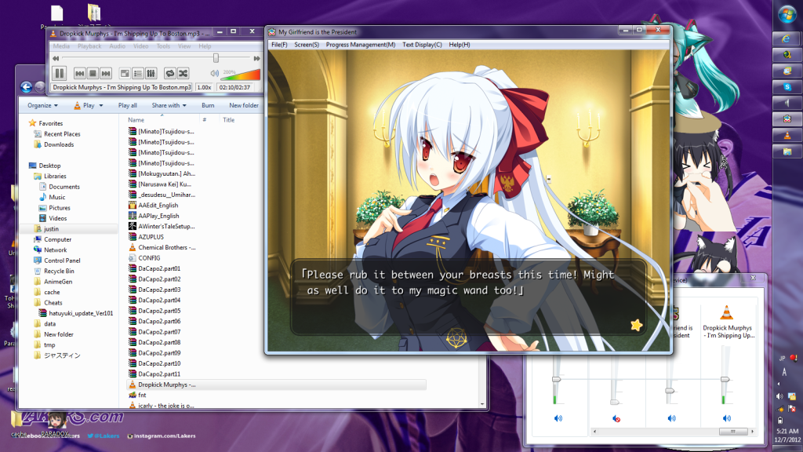Mute Dropkick Murphys in Volume Mixer
This screenshot has width=803, height=452.
point(727,419)
